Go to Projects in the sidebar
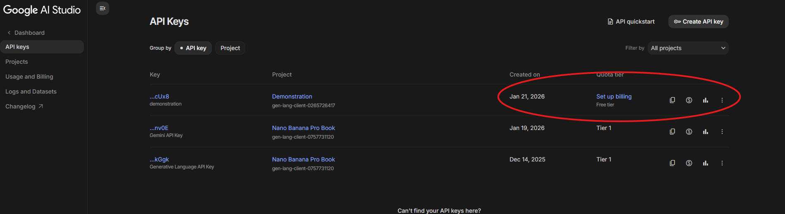This screenshot has height=214, width=785. coord(17,62)
